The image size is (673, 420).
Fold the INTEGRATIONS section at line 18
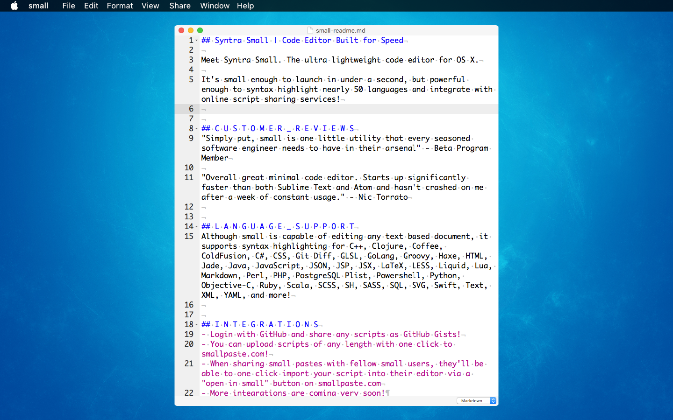coord(197,325)
